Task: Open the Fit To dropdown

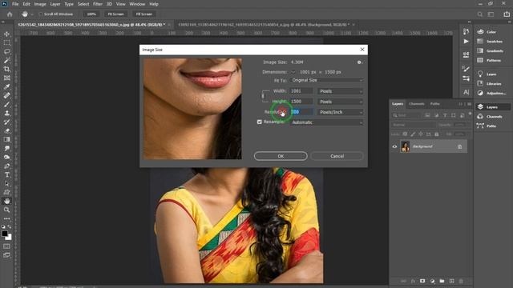Action: 326,80
